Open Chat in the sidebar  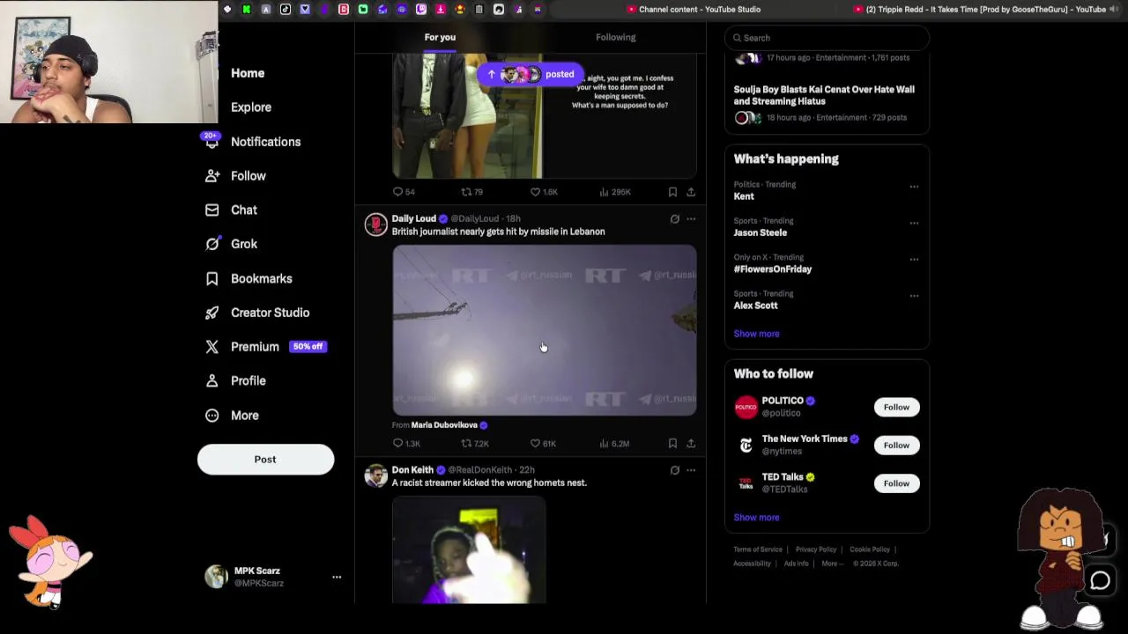point(243,210)
